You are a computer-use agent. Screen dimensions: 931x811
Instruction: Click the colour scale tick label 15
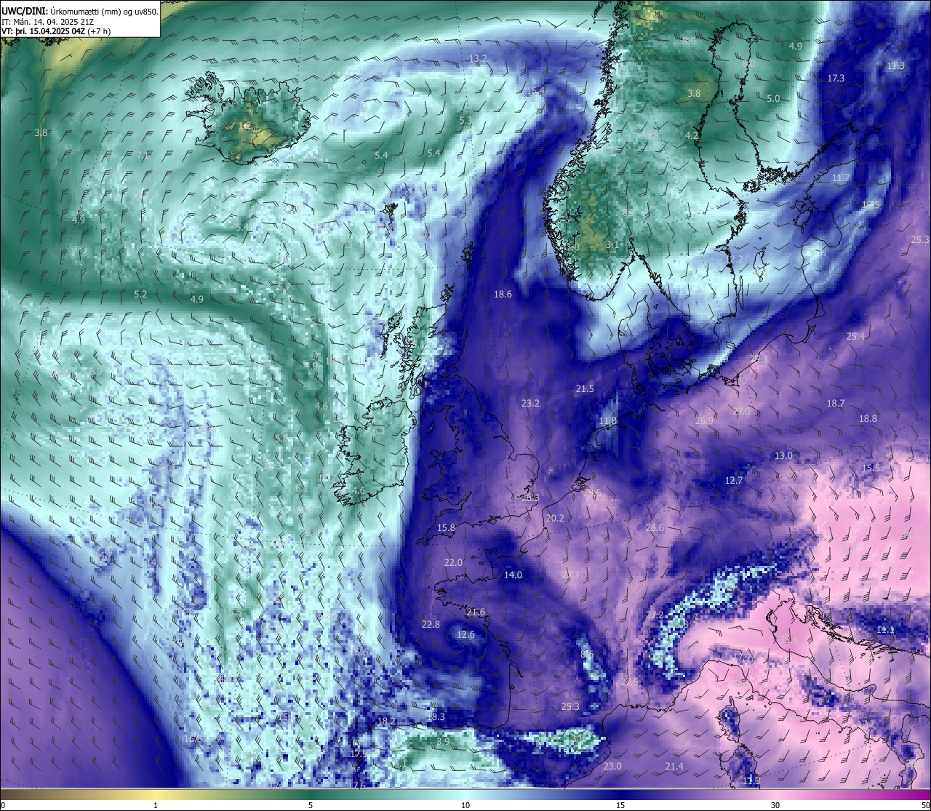(620, 804)
